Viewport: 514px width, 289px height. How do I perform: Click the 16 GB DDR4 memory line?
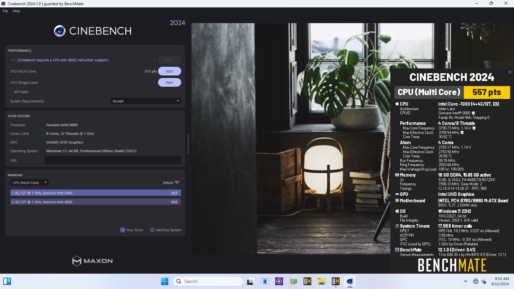coord(465,175)
